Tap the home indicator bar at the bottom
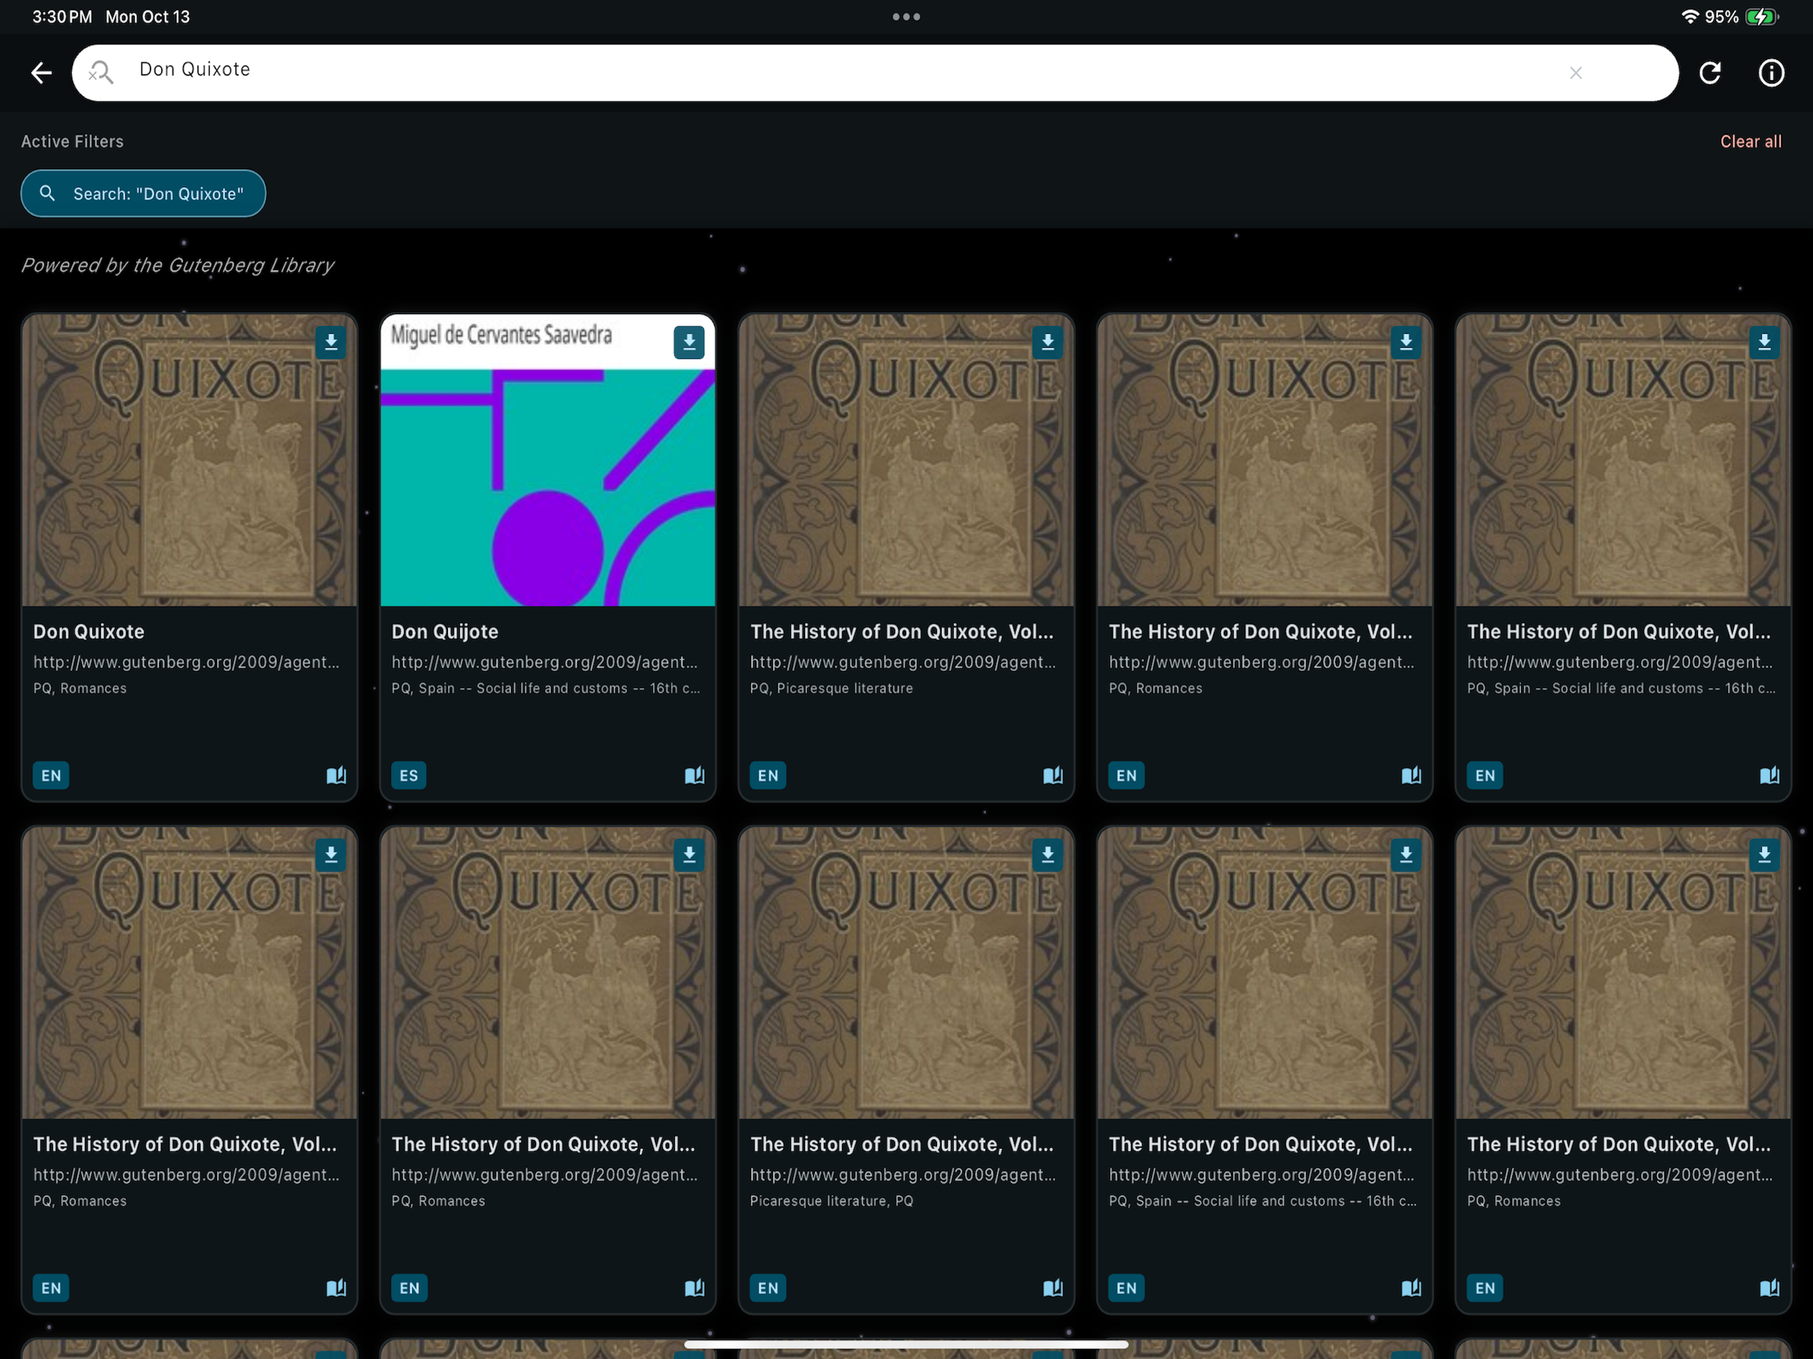This screenshot has height=1359, width=1813. [906, 1344]
